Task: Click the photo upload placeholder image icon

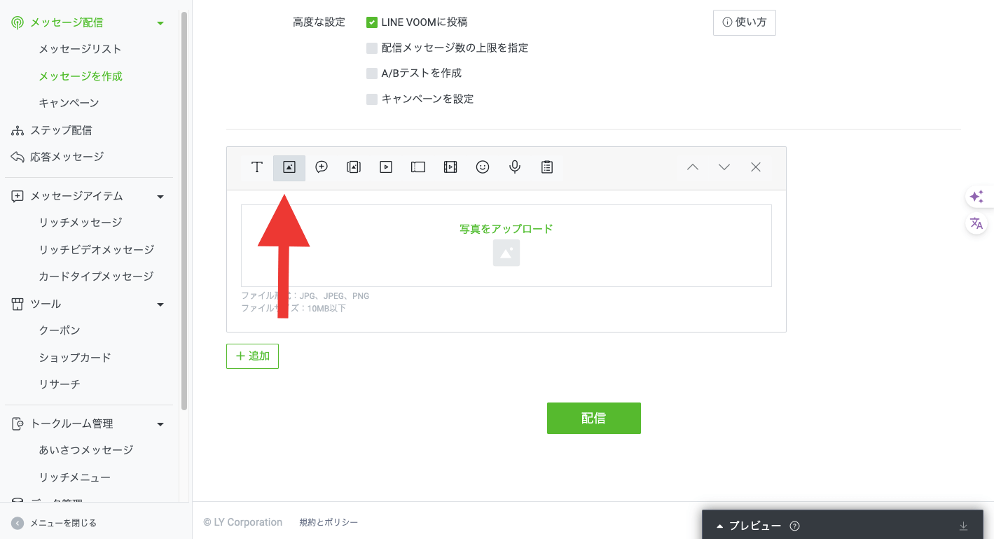Action: pos(506,253)
